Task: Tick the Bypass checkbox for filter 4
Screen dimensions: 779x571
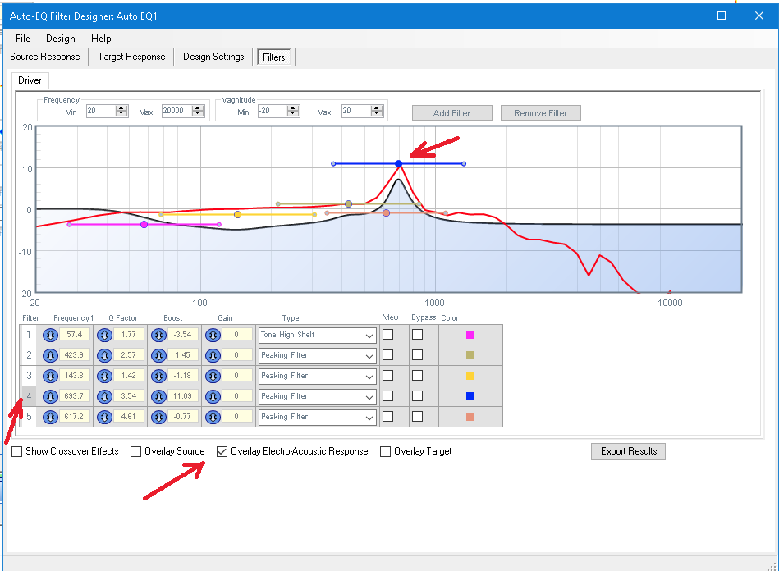Action: coord(417,396)
